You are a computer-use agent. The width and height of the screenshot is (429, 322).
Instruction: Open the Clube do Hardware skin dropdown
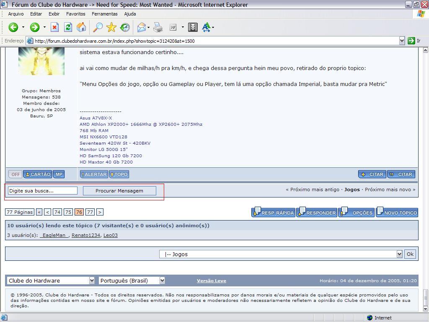pyautogui.click(x=92, y=280)
